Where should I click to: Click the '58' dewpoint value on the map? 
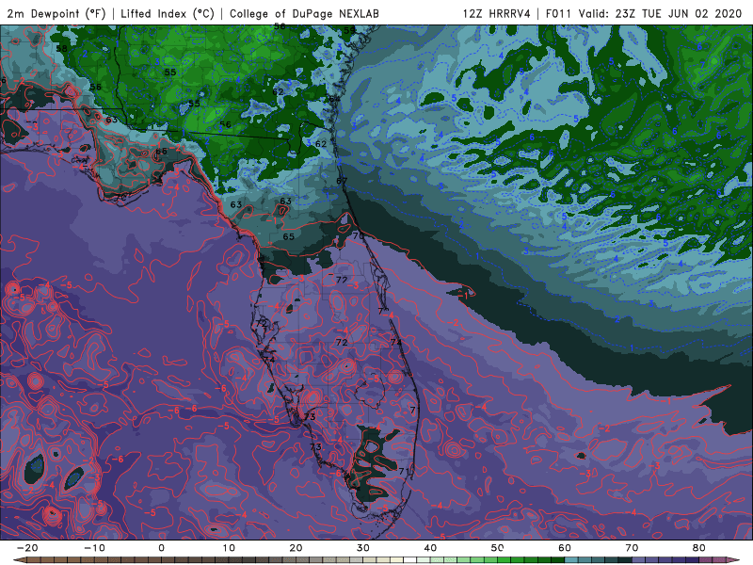click(61, 49)
